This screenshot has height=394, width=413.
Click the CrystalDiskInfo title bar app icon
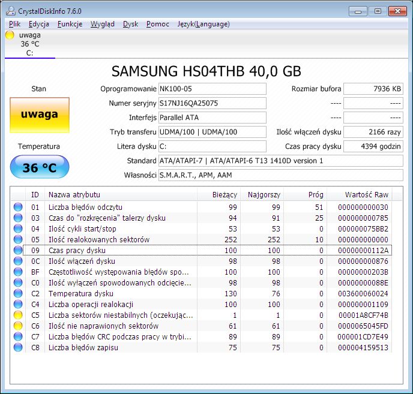click(x=11, y=11)
